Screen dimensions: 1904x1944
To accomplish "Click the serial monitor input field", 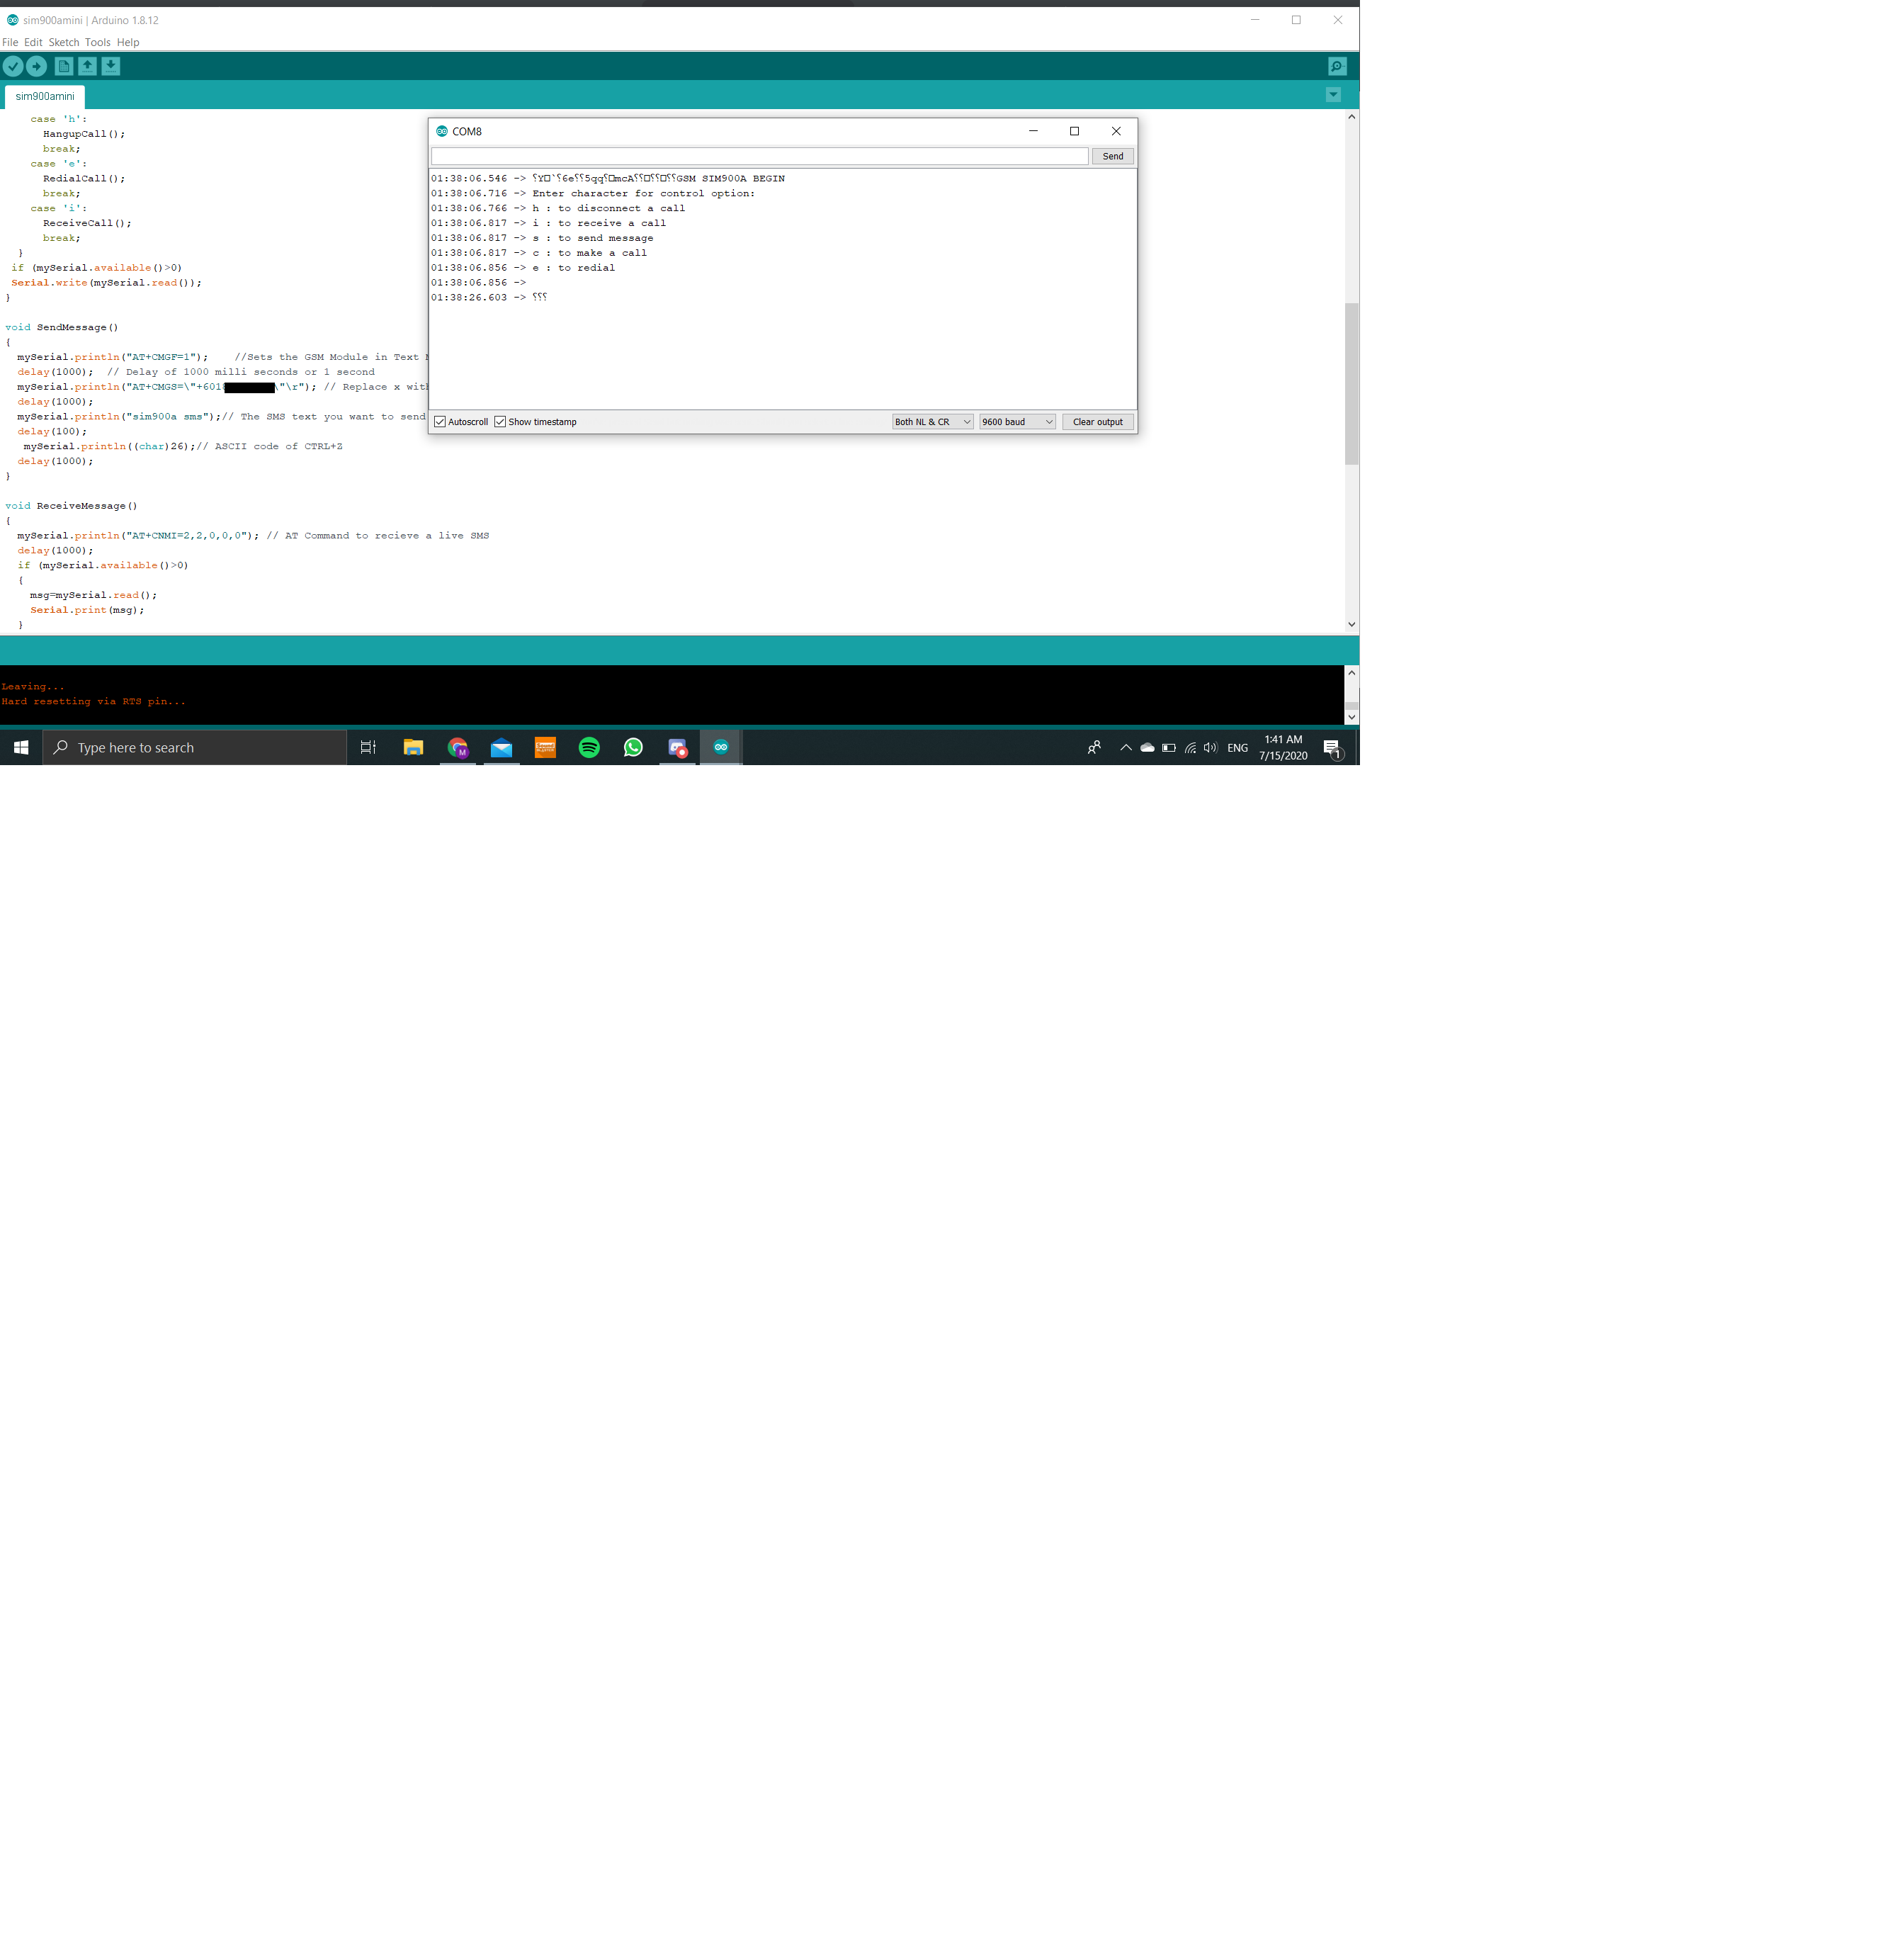I will [759, 156].
